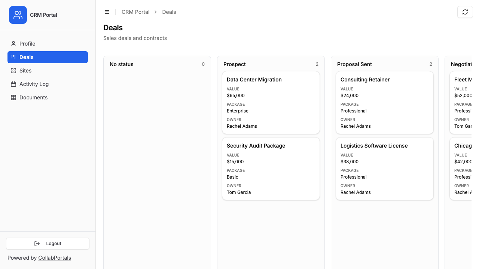Click the Deals page heading

113,28
